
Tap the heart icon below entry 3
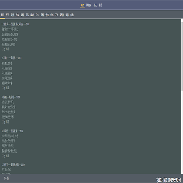point(3,122)
